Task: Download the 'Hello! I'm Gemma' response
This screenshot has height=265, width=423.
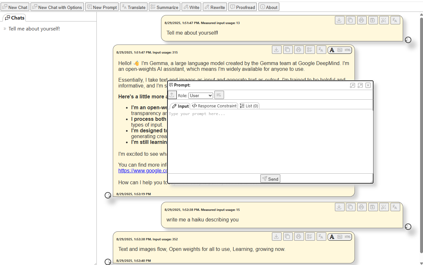Action: click(x=276, y=50)
